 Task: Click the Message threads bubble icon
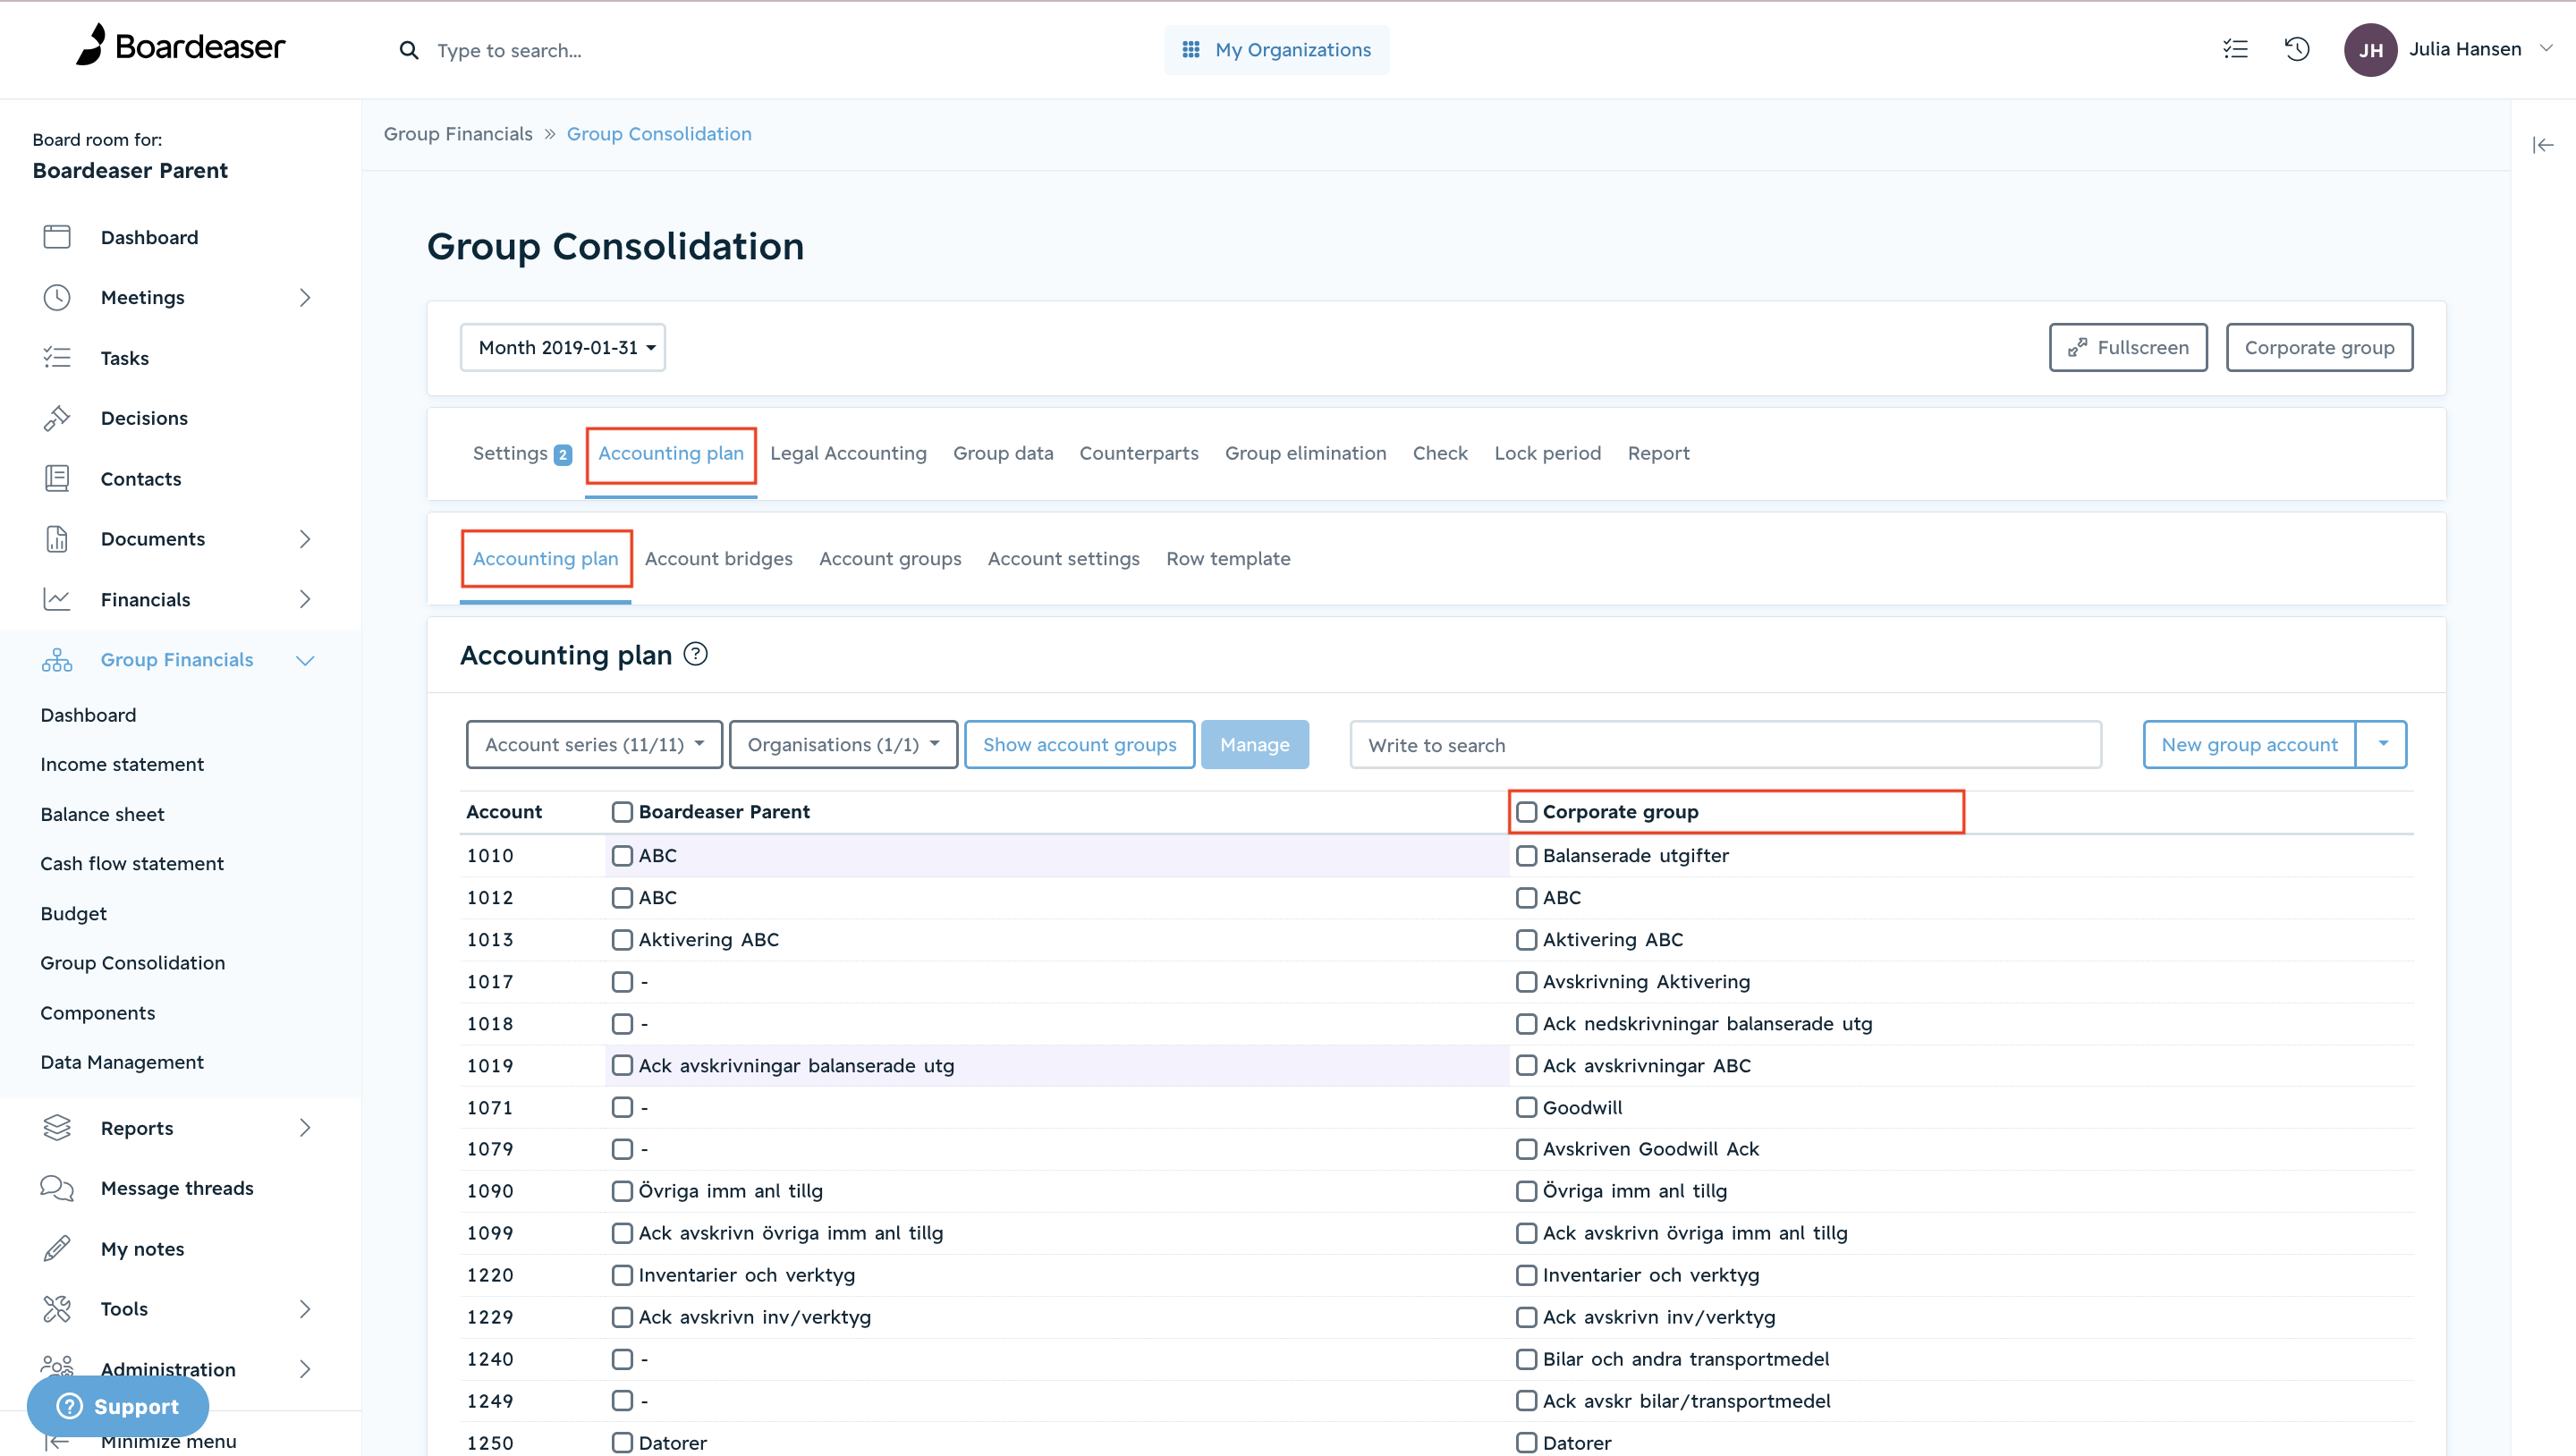click(57, 1188)
